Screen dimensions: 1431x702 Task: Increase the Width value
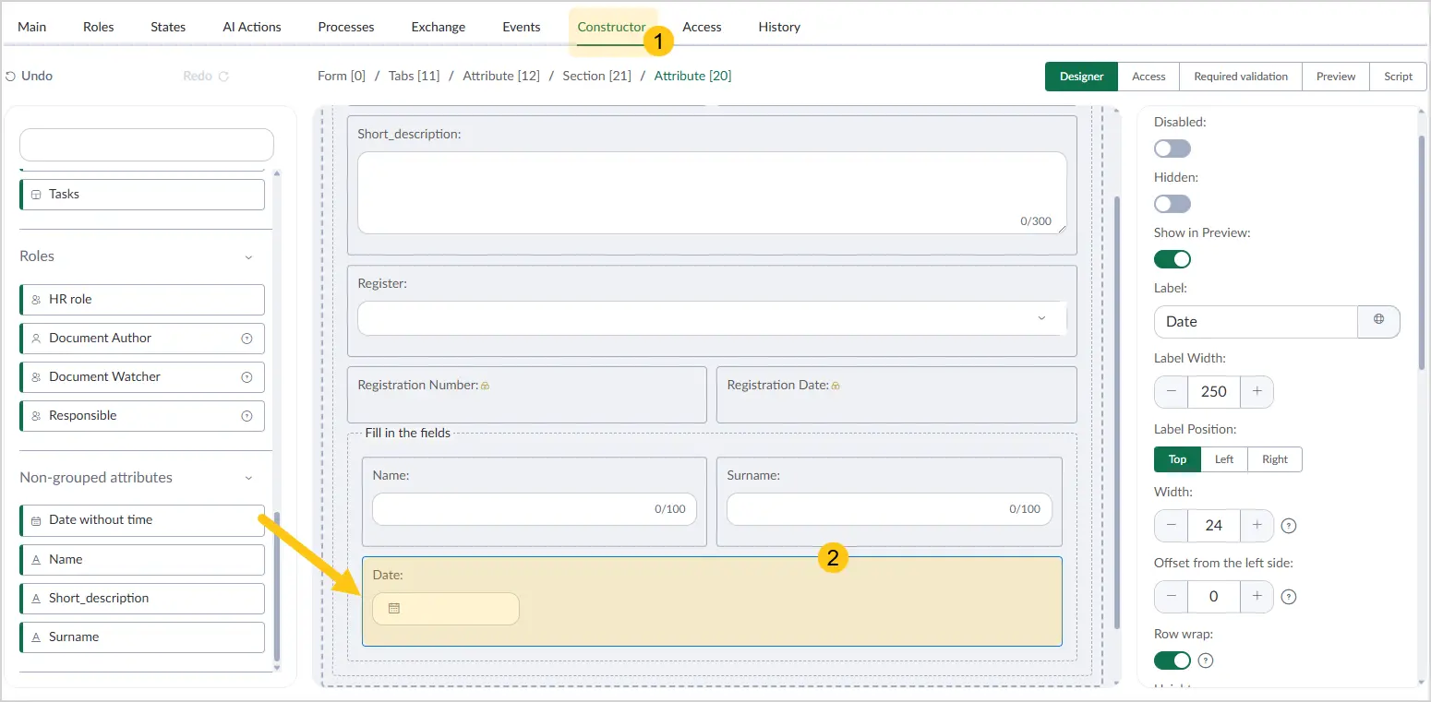coord(1257,526)
